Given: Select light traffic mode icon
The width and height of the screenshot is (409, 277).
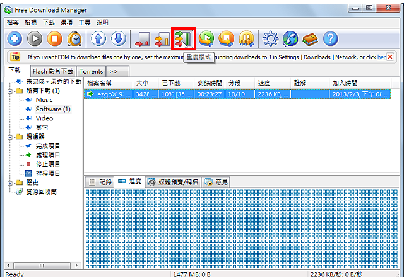Looking at the screenshot, I should pos(143,39).
